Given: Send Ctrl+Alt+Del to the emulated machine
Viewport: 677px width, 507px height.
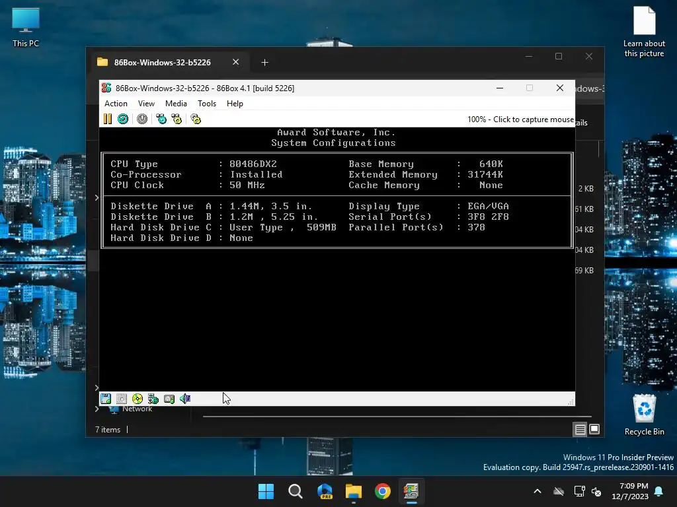Looking at the screenshot, I should pyautogui.click(x=161, y=119).
